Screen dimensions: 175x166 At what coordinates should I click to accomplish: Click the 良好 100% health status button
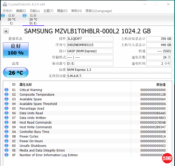coord(16,50)
